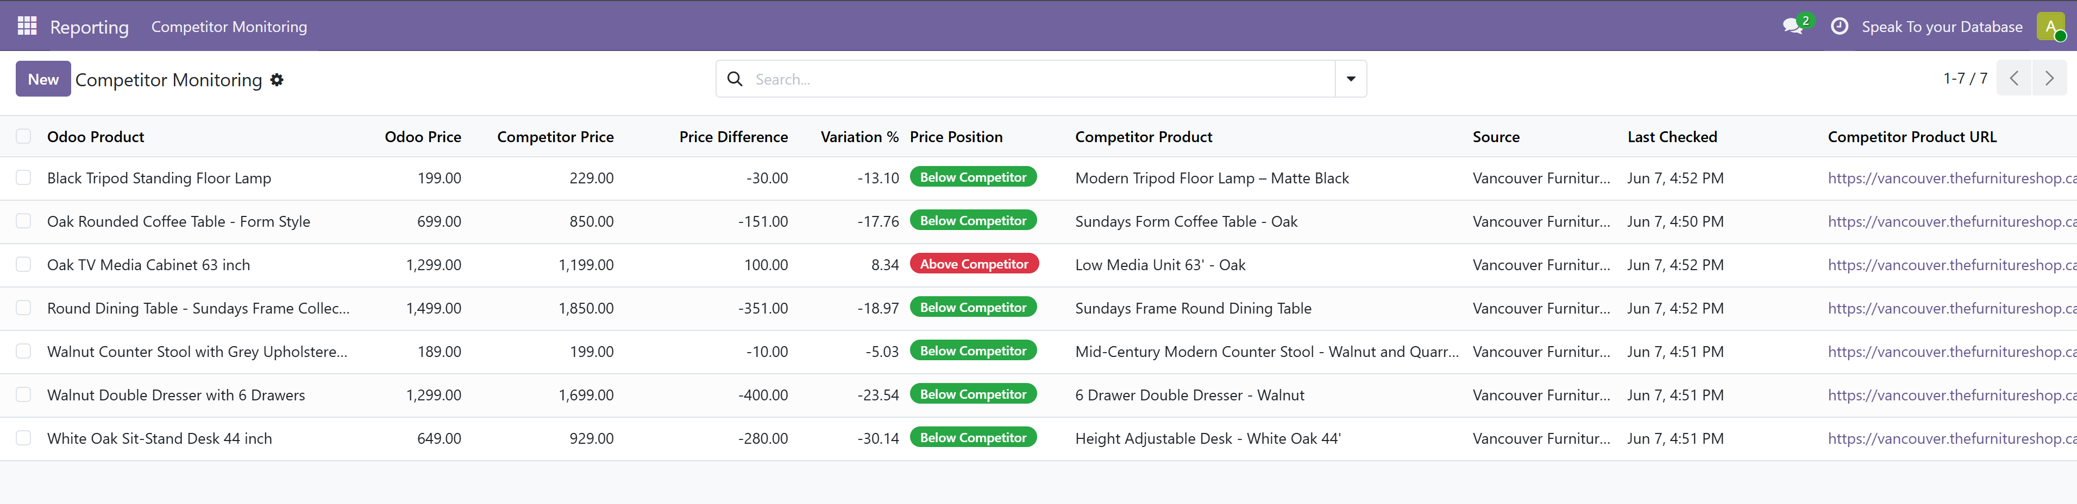Sort by Price Difference column header
The height and width of the screenshot is (504, 2077).
(x=733, y=137)
